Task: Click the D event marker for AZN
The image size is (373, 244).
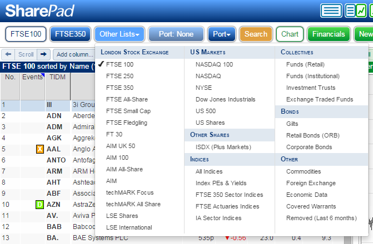Action: click(x=39, y=205)
